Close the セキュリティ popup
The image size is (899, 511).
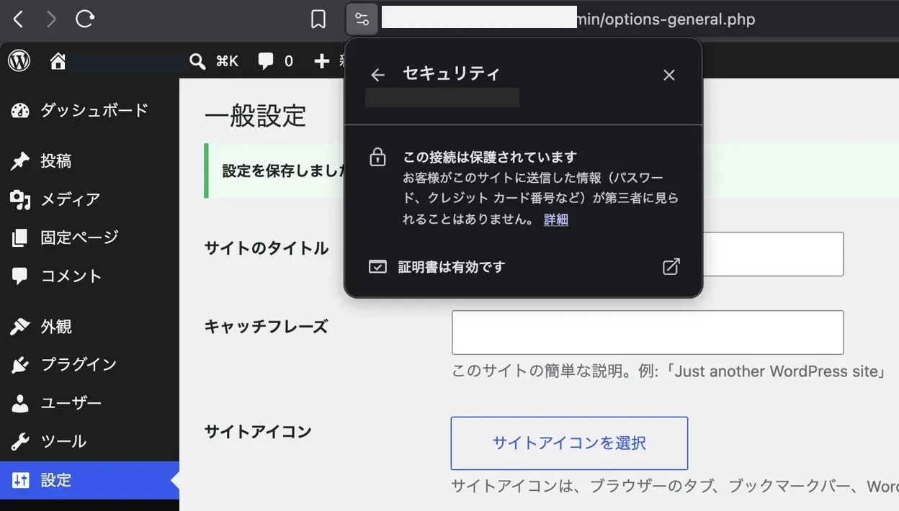(669, 75)
